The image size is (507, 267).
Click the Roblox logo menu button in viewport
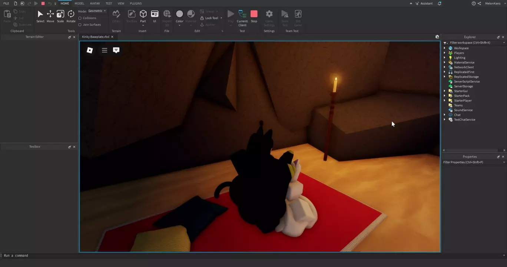point(90,50)
